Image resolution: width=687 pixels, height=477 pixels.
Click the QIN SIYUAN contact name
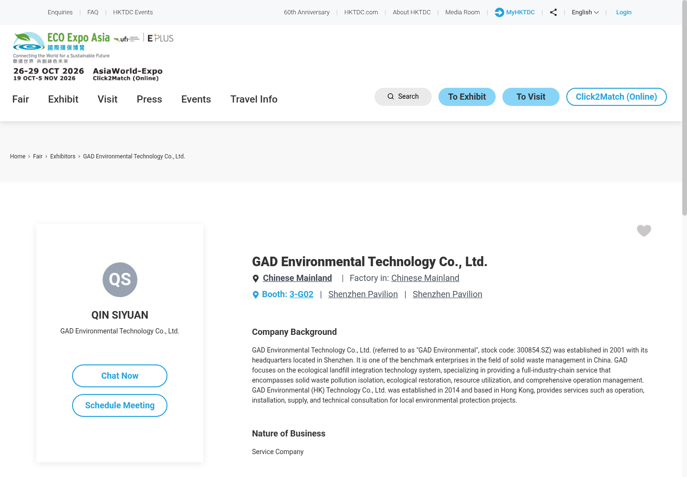[x=120, y=315]
